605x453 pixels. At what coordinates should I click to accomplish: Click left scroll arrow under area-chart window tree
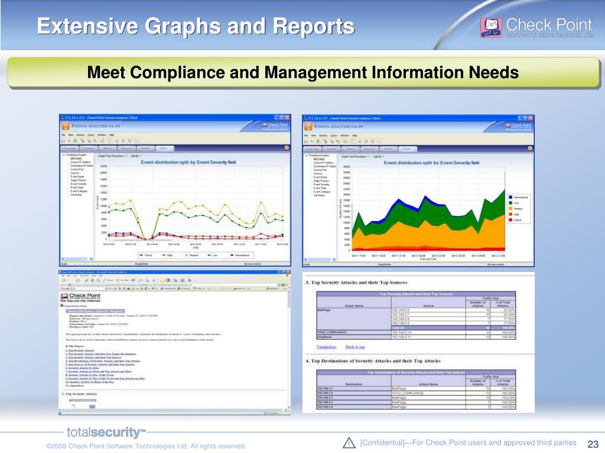point(306,260)
